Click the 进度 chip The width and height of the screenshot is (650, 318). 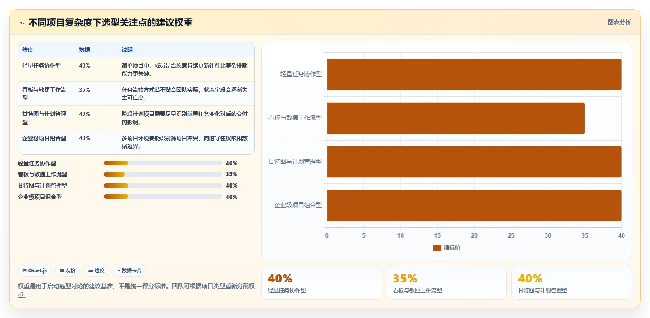pos(96,271)
